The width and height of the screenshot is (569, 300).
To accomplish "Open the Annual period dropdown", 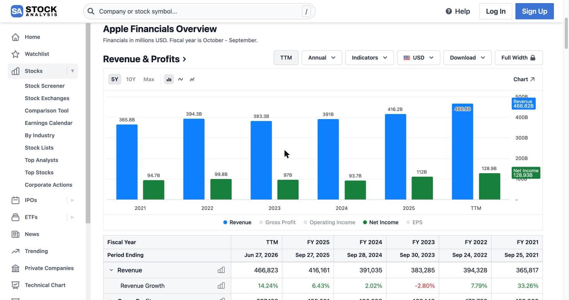I will click(x=322, y=58).
